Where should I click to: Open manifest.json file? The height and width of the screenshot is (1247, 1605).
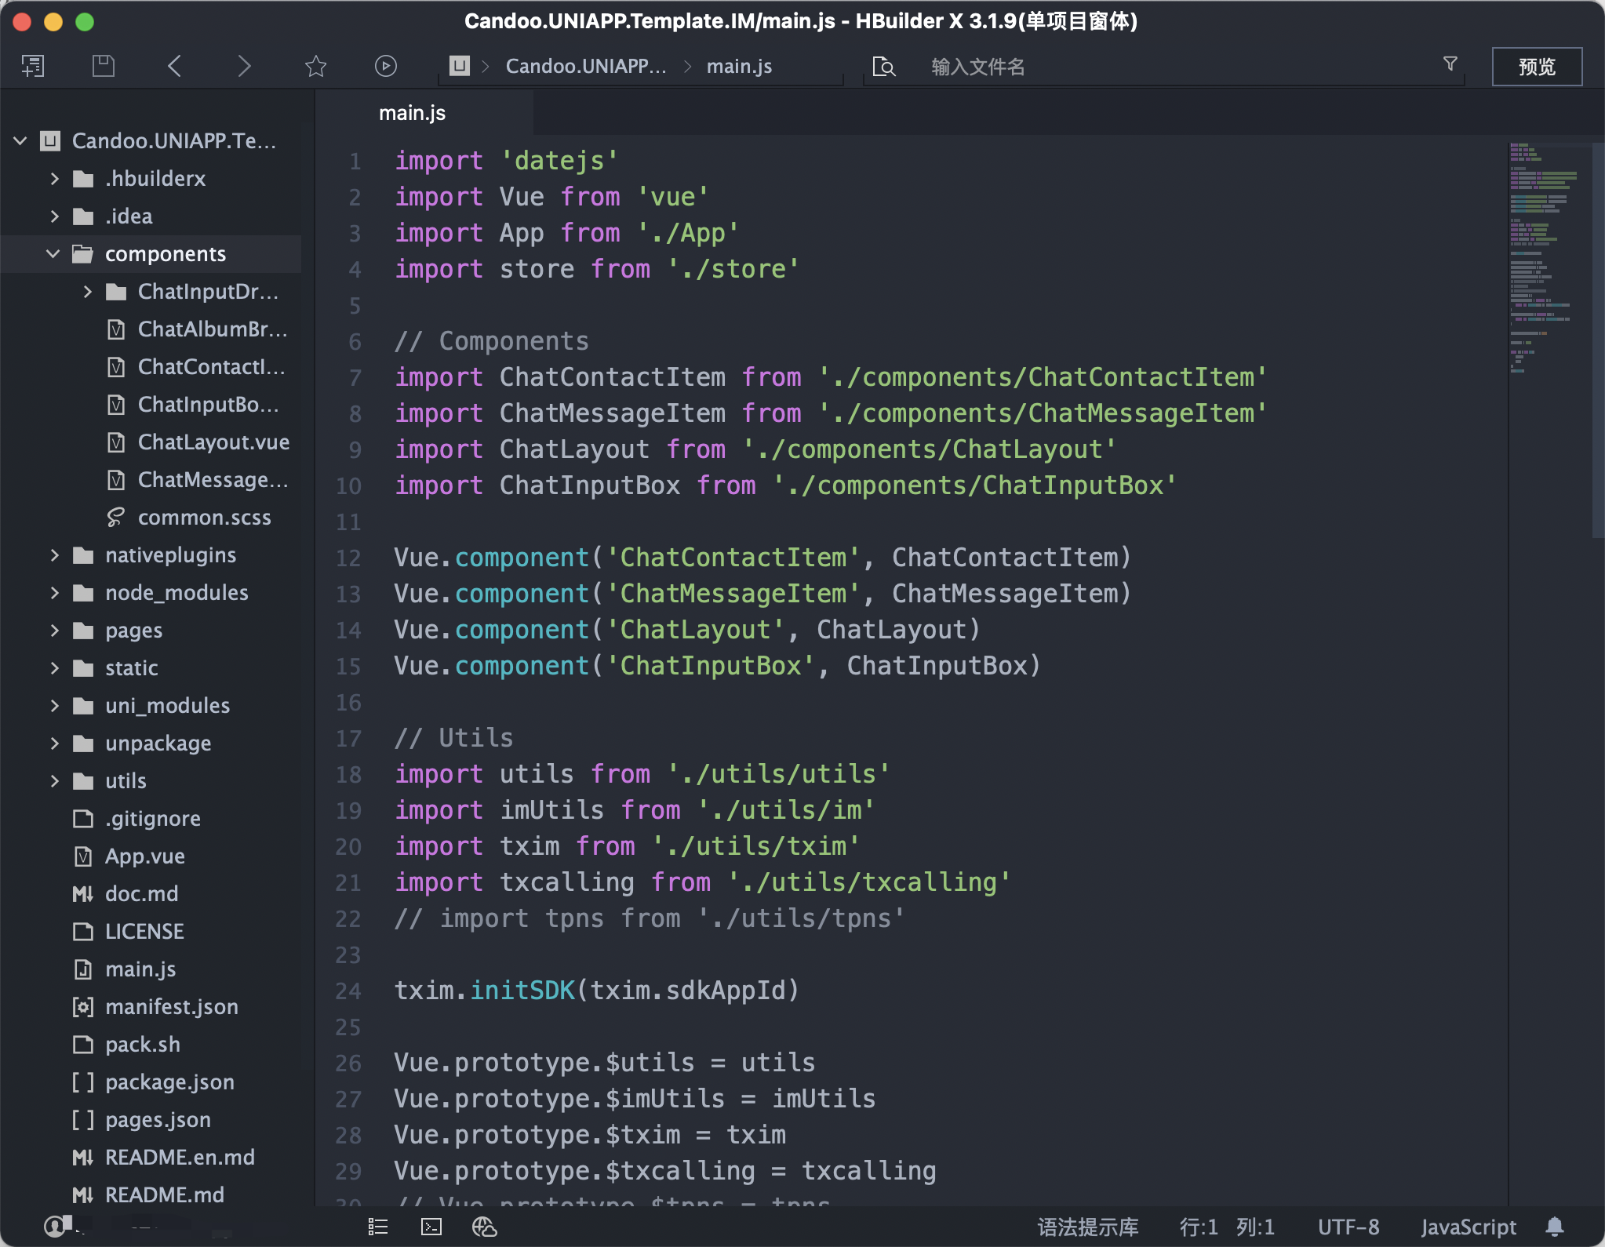click(x=171, y=1007)
